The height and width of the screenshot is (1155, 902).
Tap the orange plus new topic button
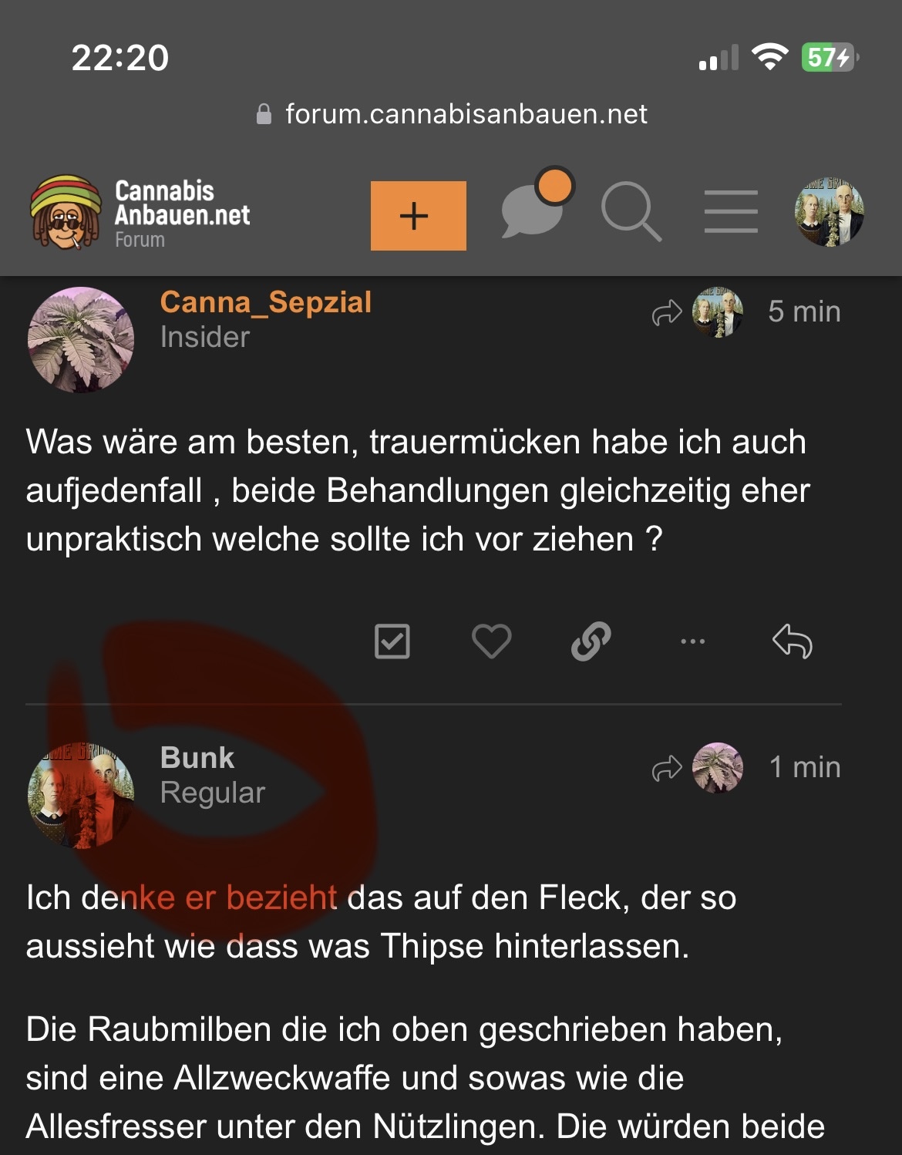tap(418, 216)
